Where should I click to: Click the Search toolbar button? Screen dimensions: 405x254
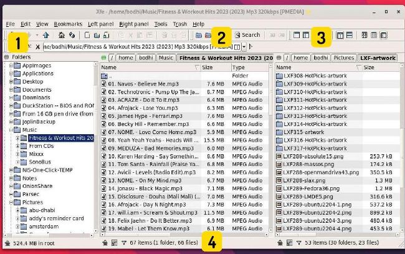pos(247,36)
